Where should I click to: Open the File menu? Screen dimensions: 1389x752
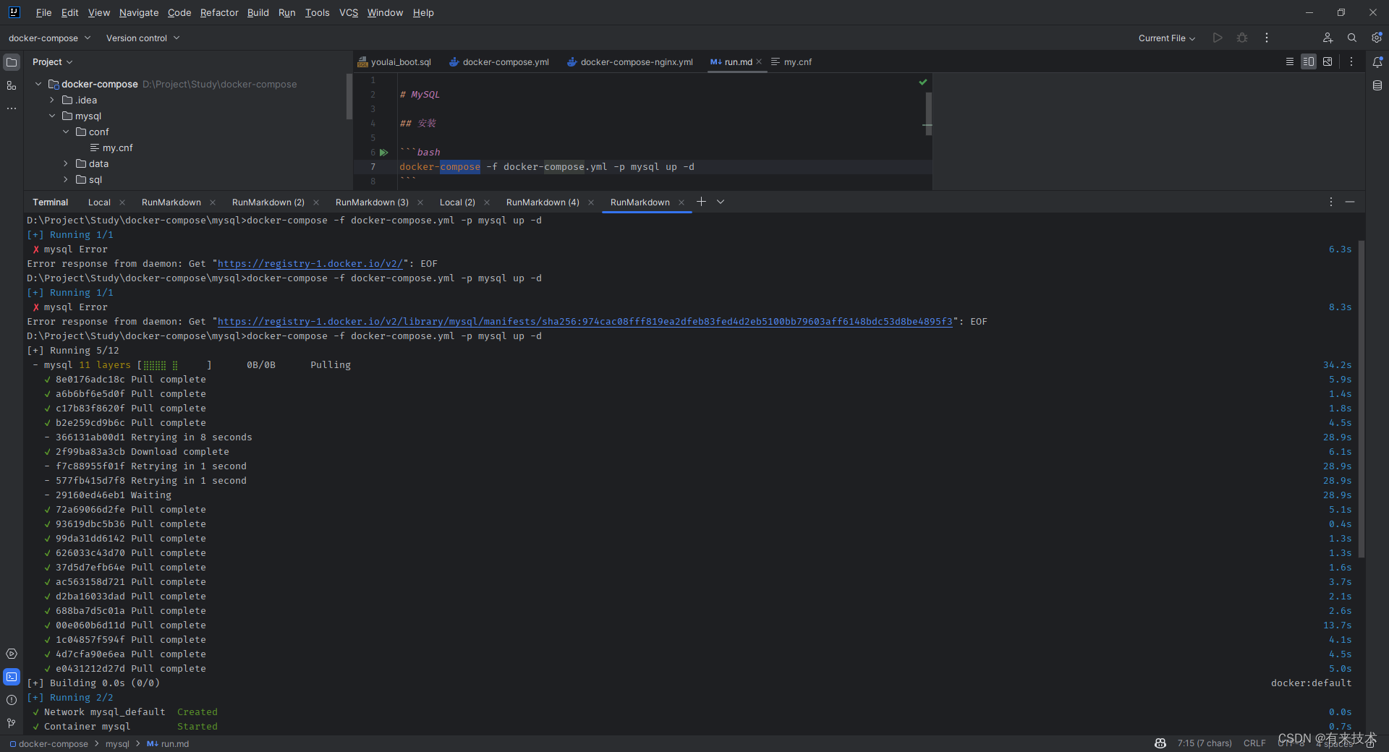tap(43, 12)
